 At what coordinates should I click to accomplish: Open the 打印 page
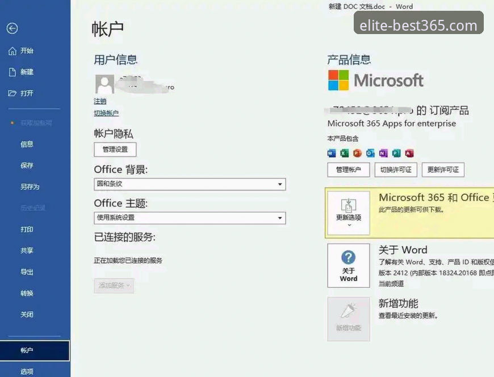click(27, 229)
